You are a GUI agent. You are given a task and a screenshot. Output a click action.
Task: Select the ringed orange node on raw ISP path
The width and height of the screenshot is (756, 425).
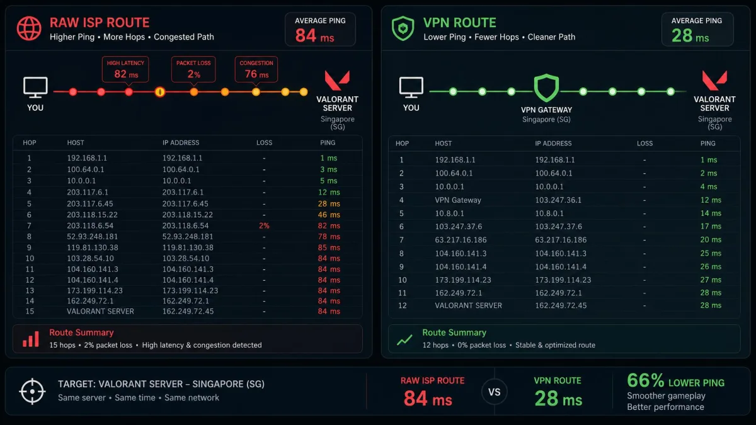coord(160,92)
